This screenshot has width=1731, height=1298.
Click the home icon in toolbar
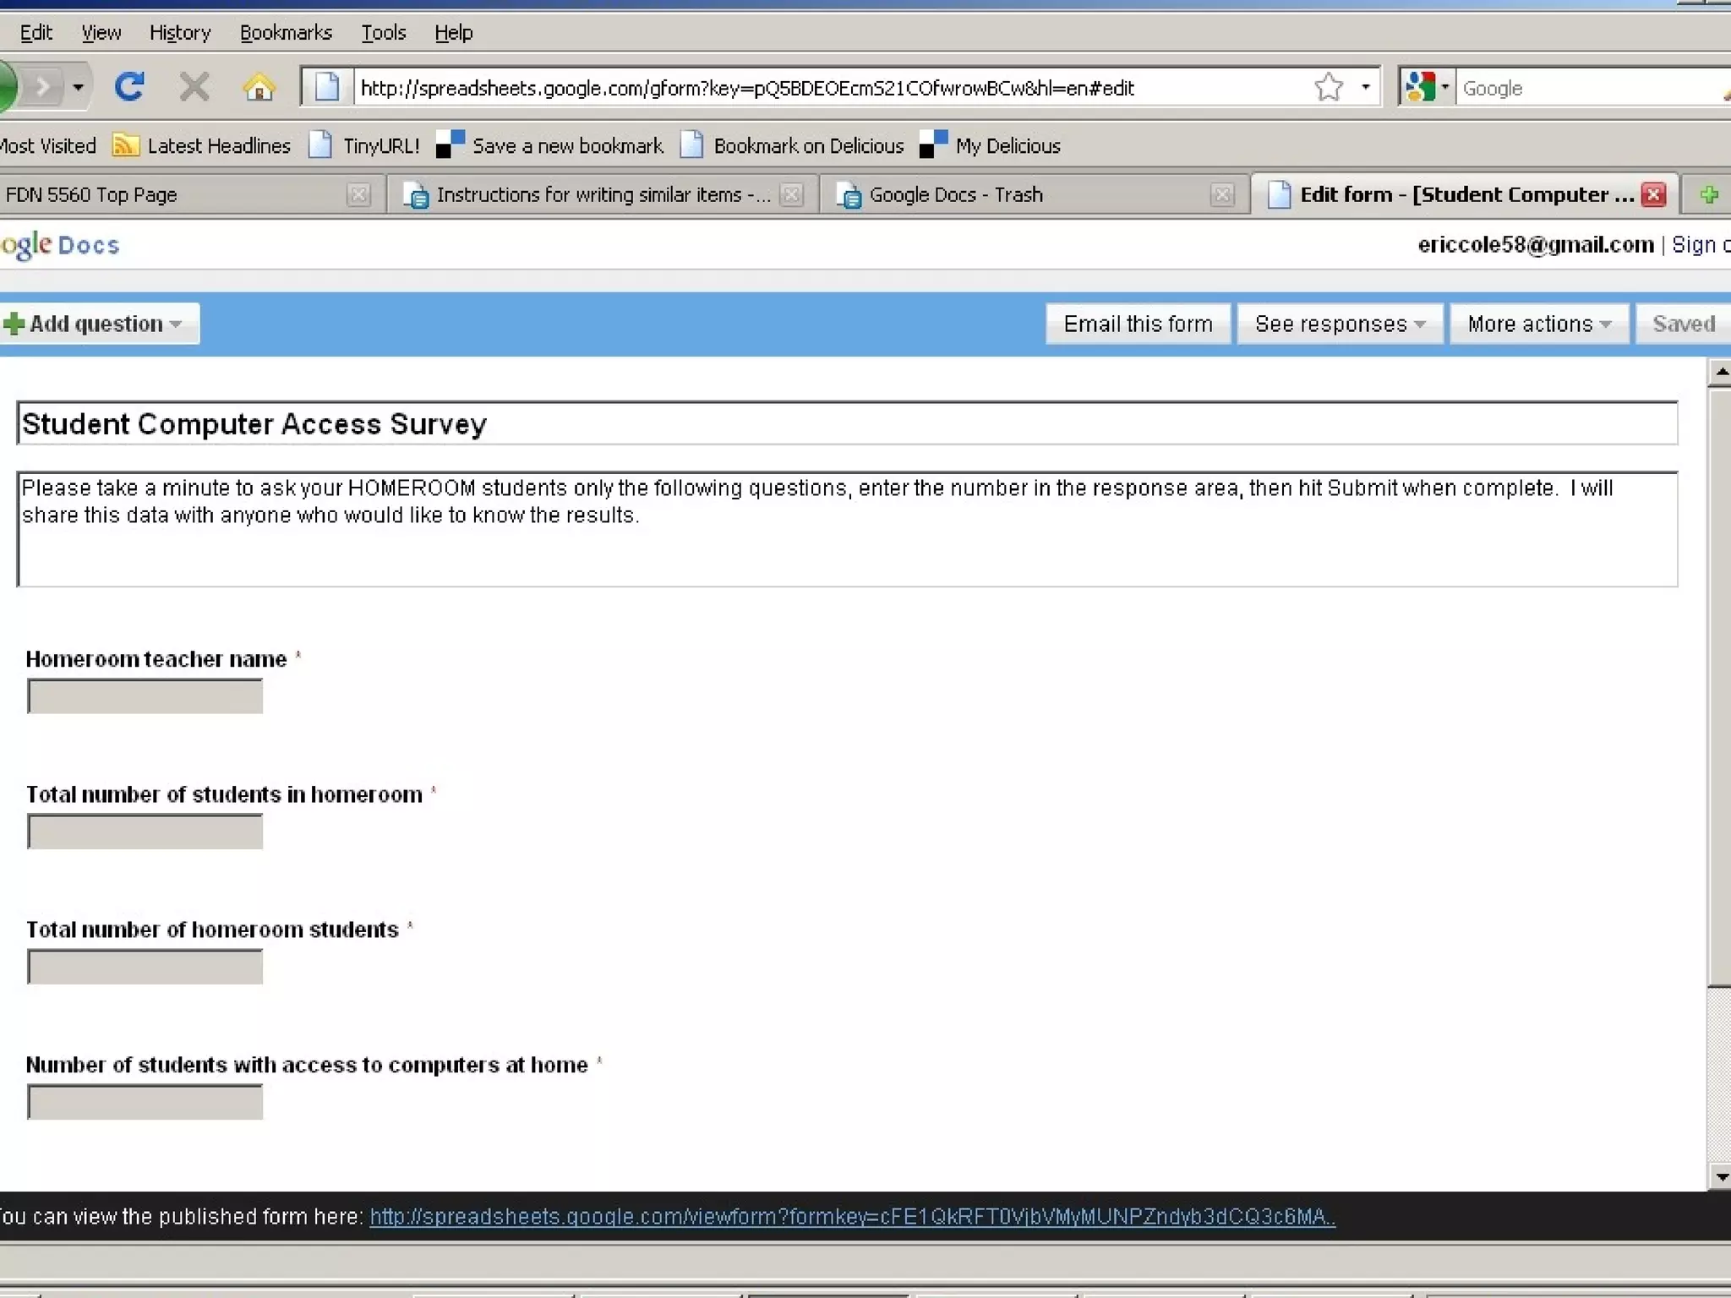click(259, 87)
